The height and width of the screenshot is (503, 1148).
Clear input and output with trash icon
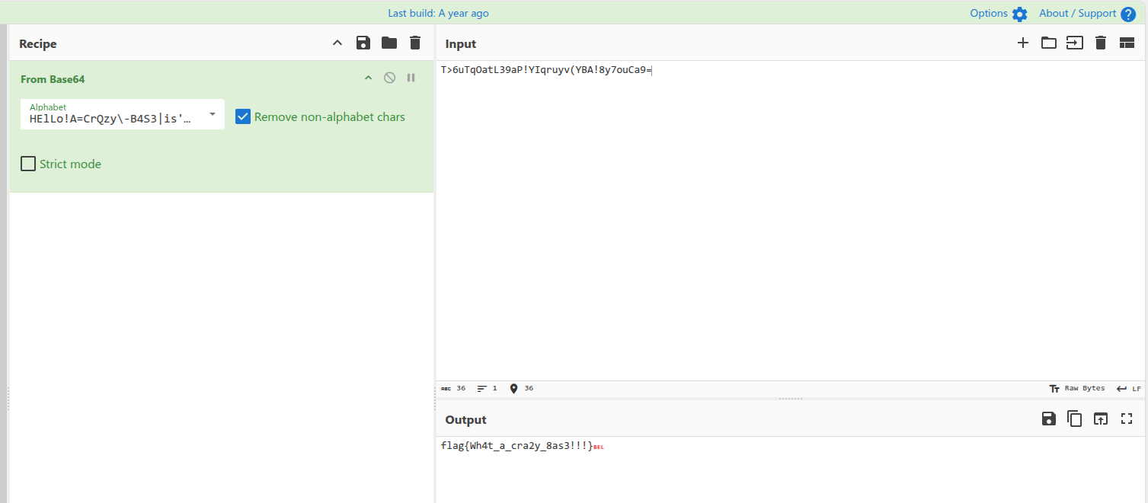pos(1101,43)
